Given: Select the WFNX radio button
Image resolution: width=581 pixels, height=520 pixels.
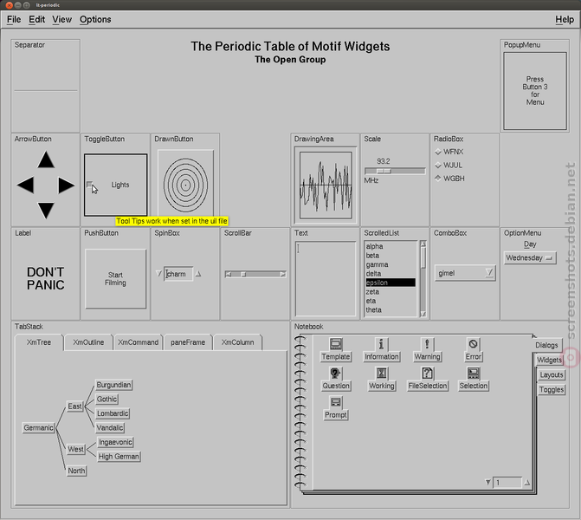Looking at the screenshot, I should pyautogui.click(x=438, y=152).
